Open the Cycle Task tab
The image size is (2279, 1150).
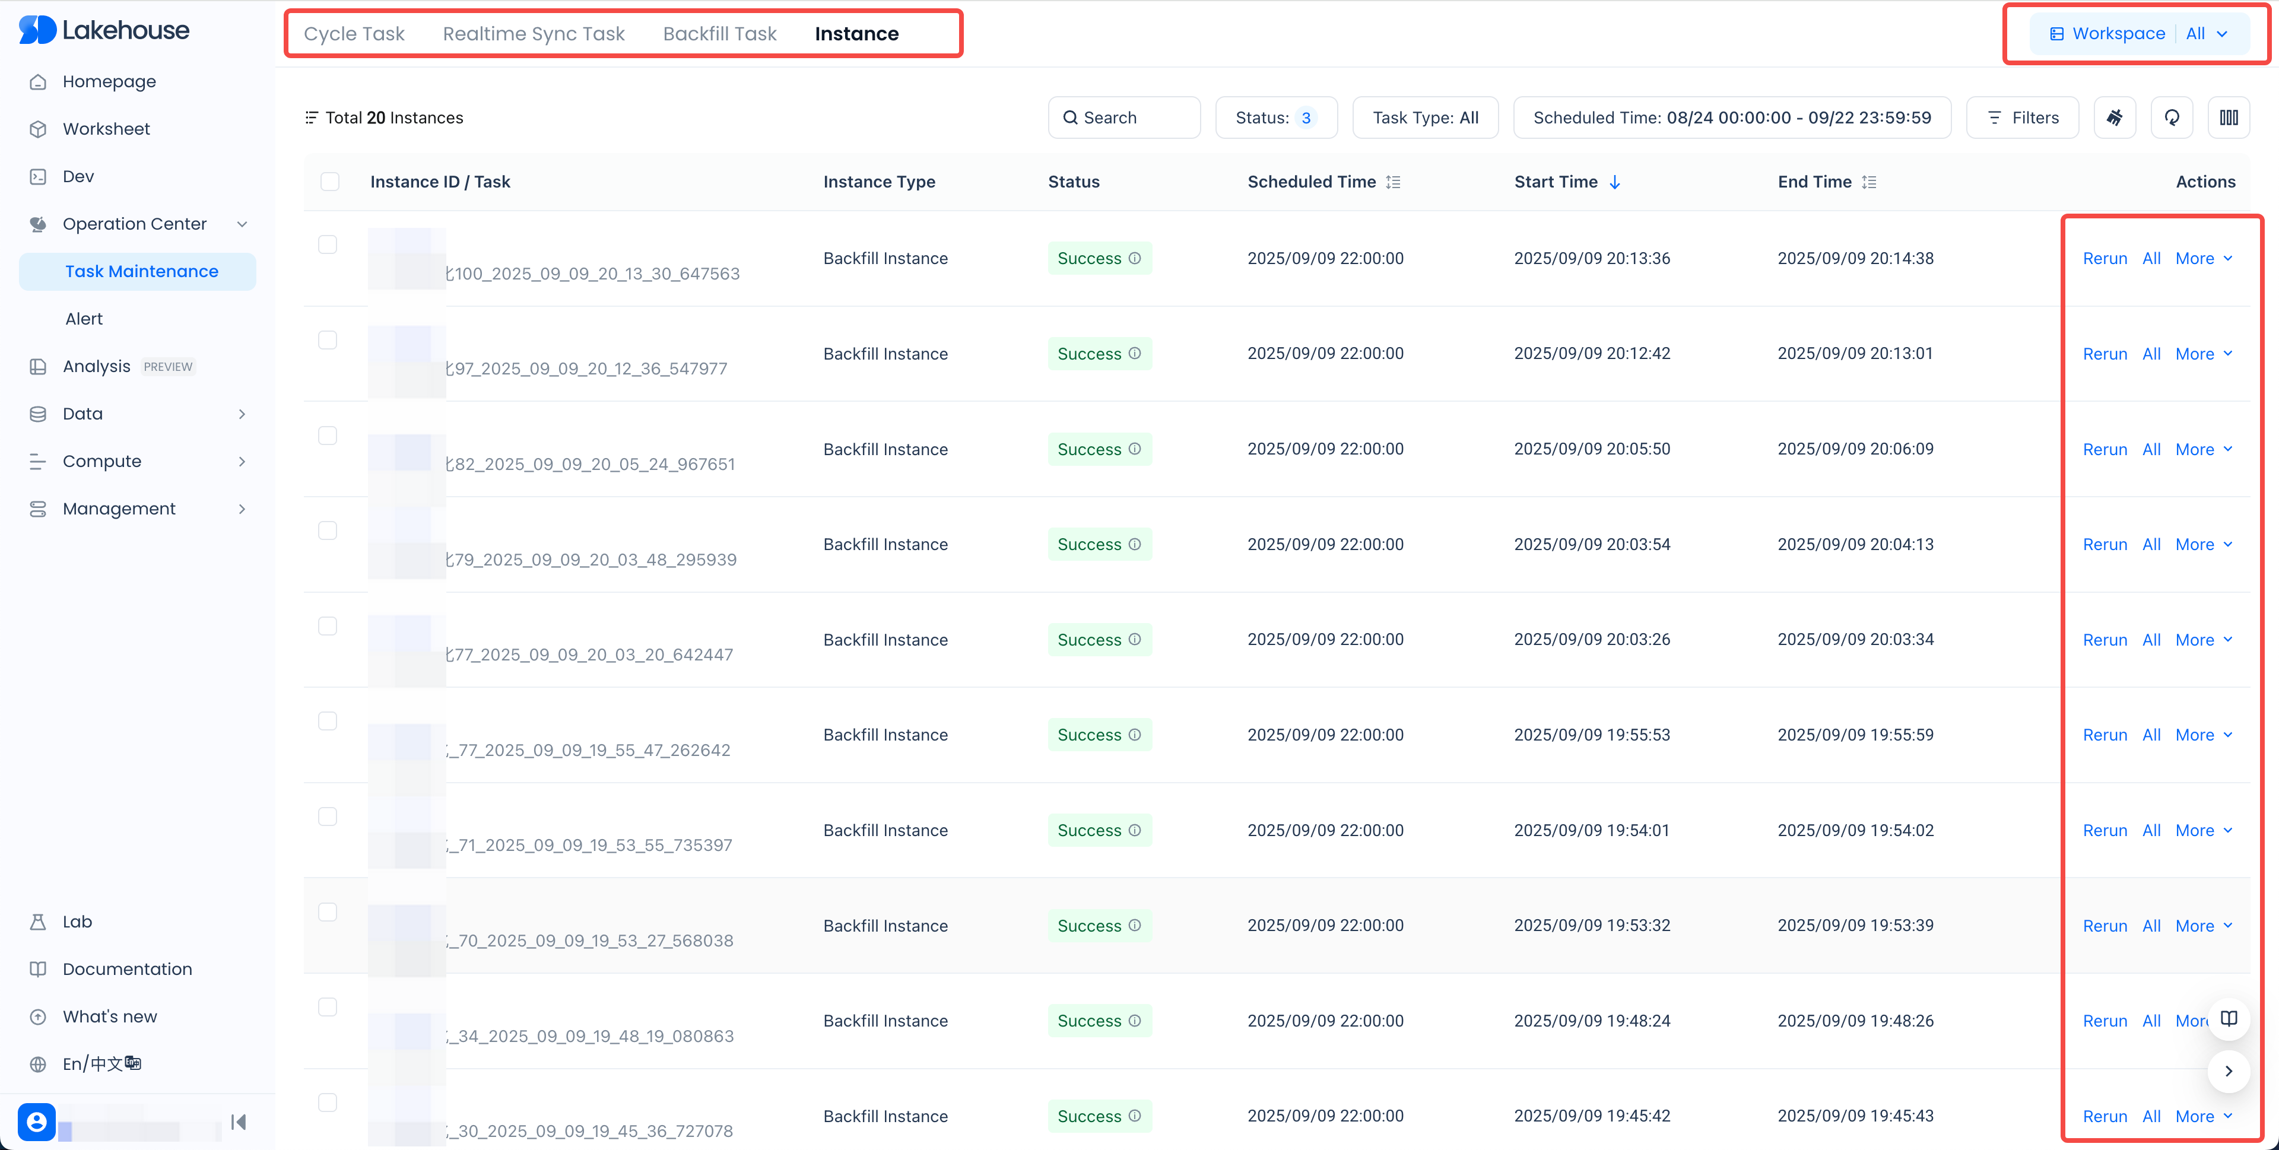pos(354,34)
